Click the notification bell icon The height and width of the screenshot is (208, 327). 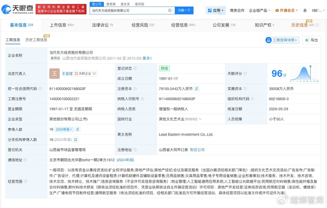click(305, 10)
